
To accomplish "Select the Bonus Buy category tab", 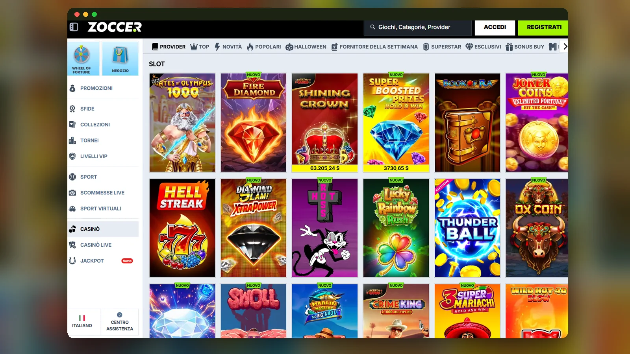I will [525, 47].
